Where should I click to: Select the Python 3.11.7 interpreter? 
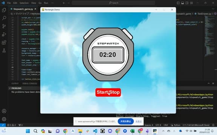(196, 125)
